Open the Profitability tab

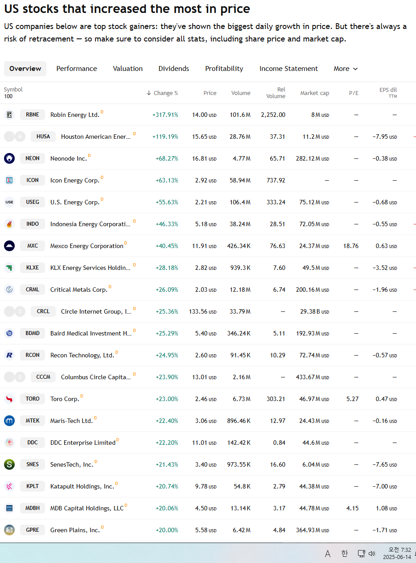click(224, 69)
